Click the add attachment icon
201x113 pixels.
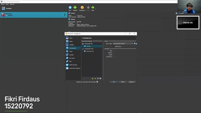98,78
